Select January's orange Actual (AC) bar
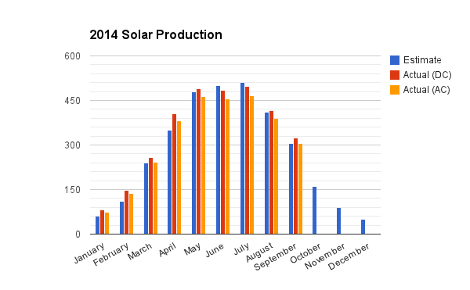Viewport: 470px width, 290px height. pos(107,224)
